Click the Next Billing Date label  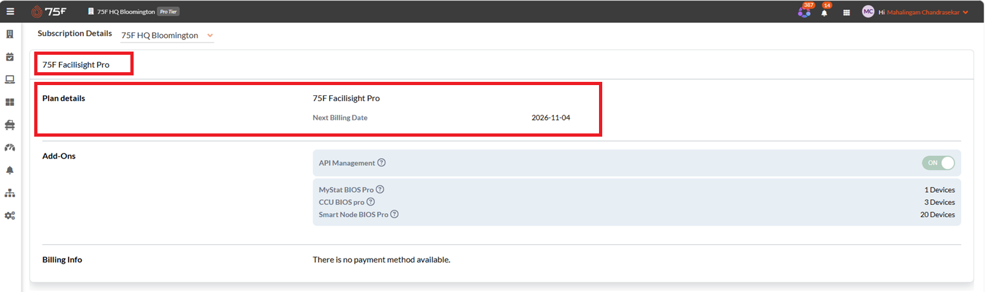pos(340,118)
